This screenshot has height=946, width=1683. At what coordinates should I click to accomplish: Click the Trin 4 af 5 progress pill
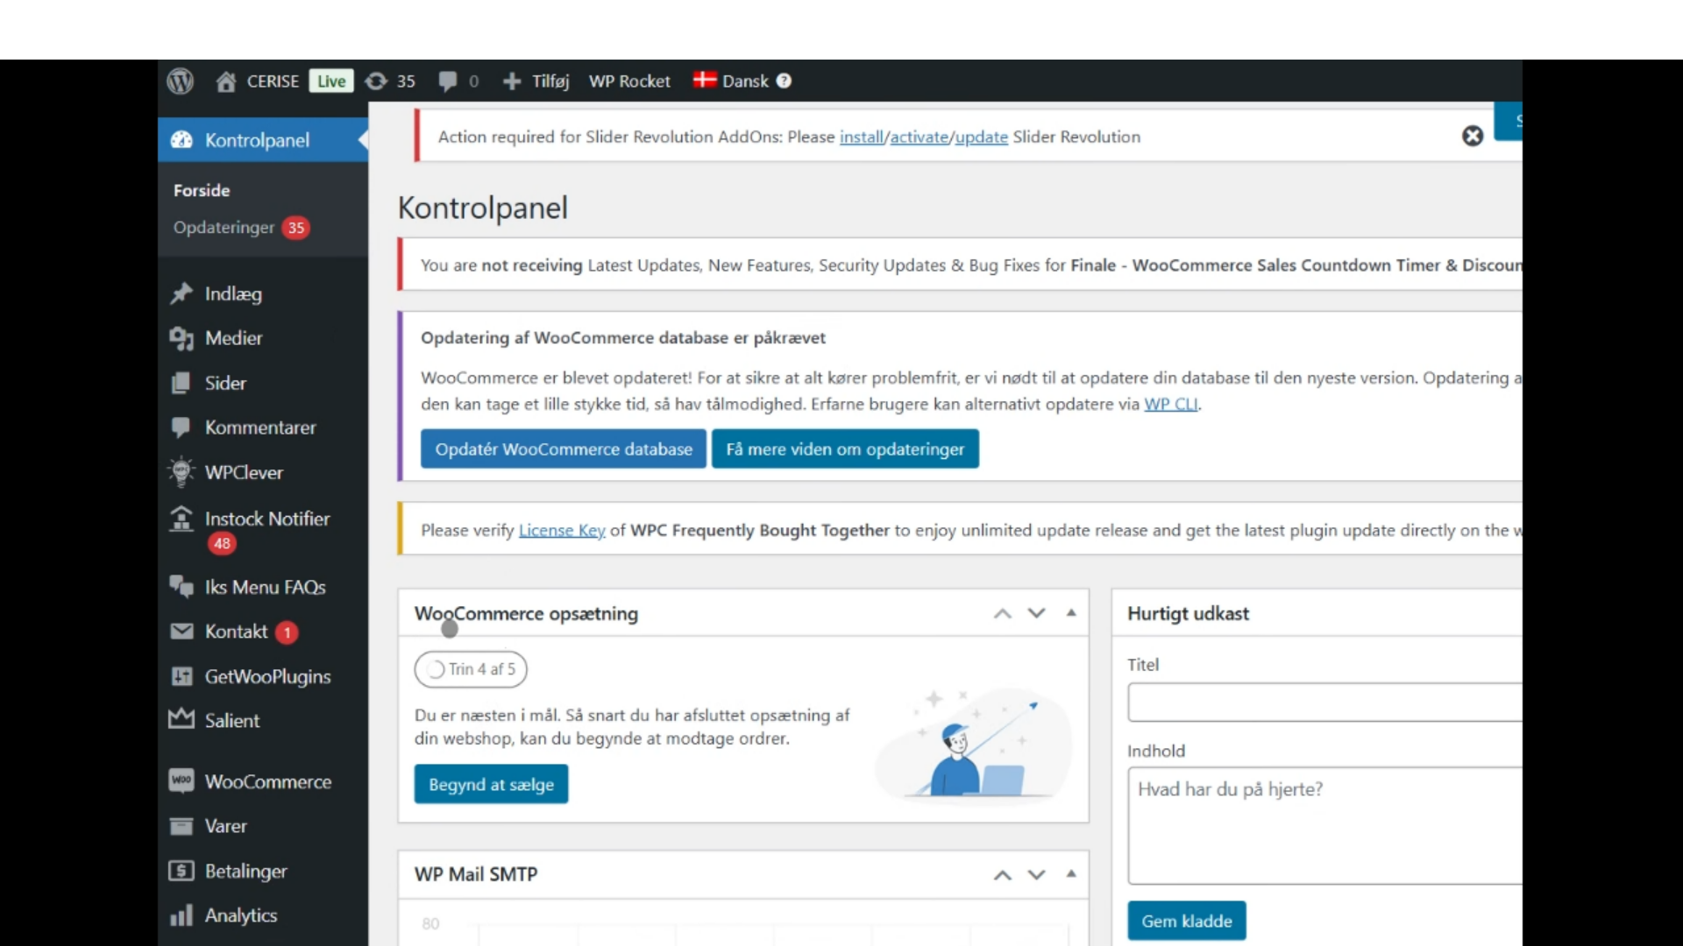point(471,669)
